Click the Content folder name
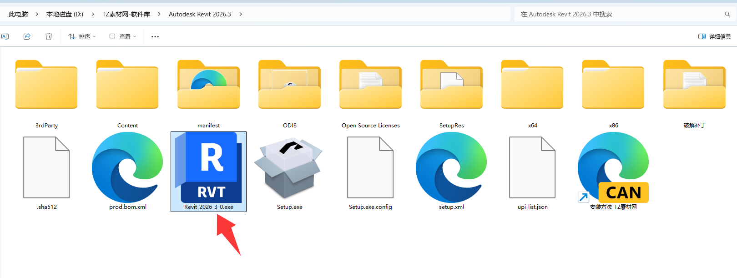 click(127, 126)
